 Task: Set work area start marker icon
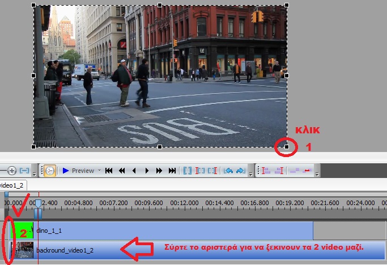200,171
